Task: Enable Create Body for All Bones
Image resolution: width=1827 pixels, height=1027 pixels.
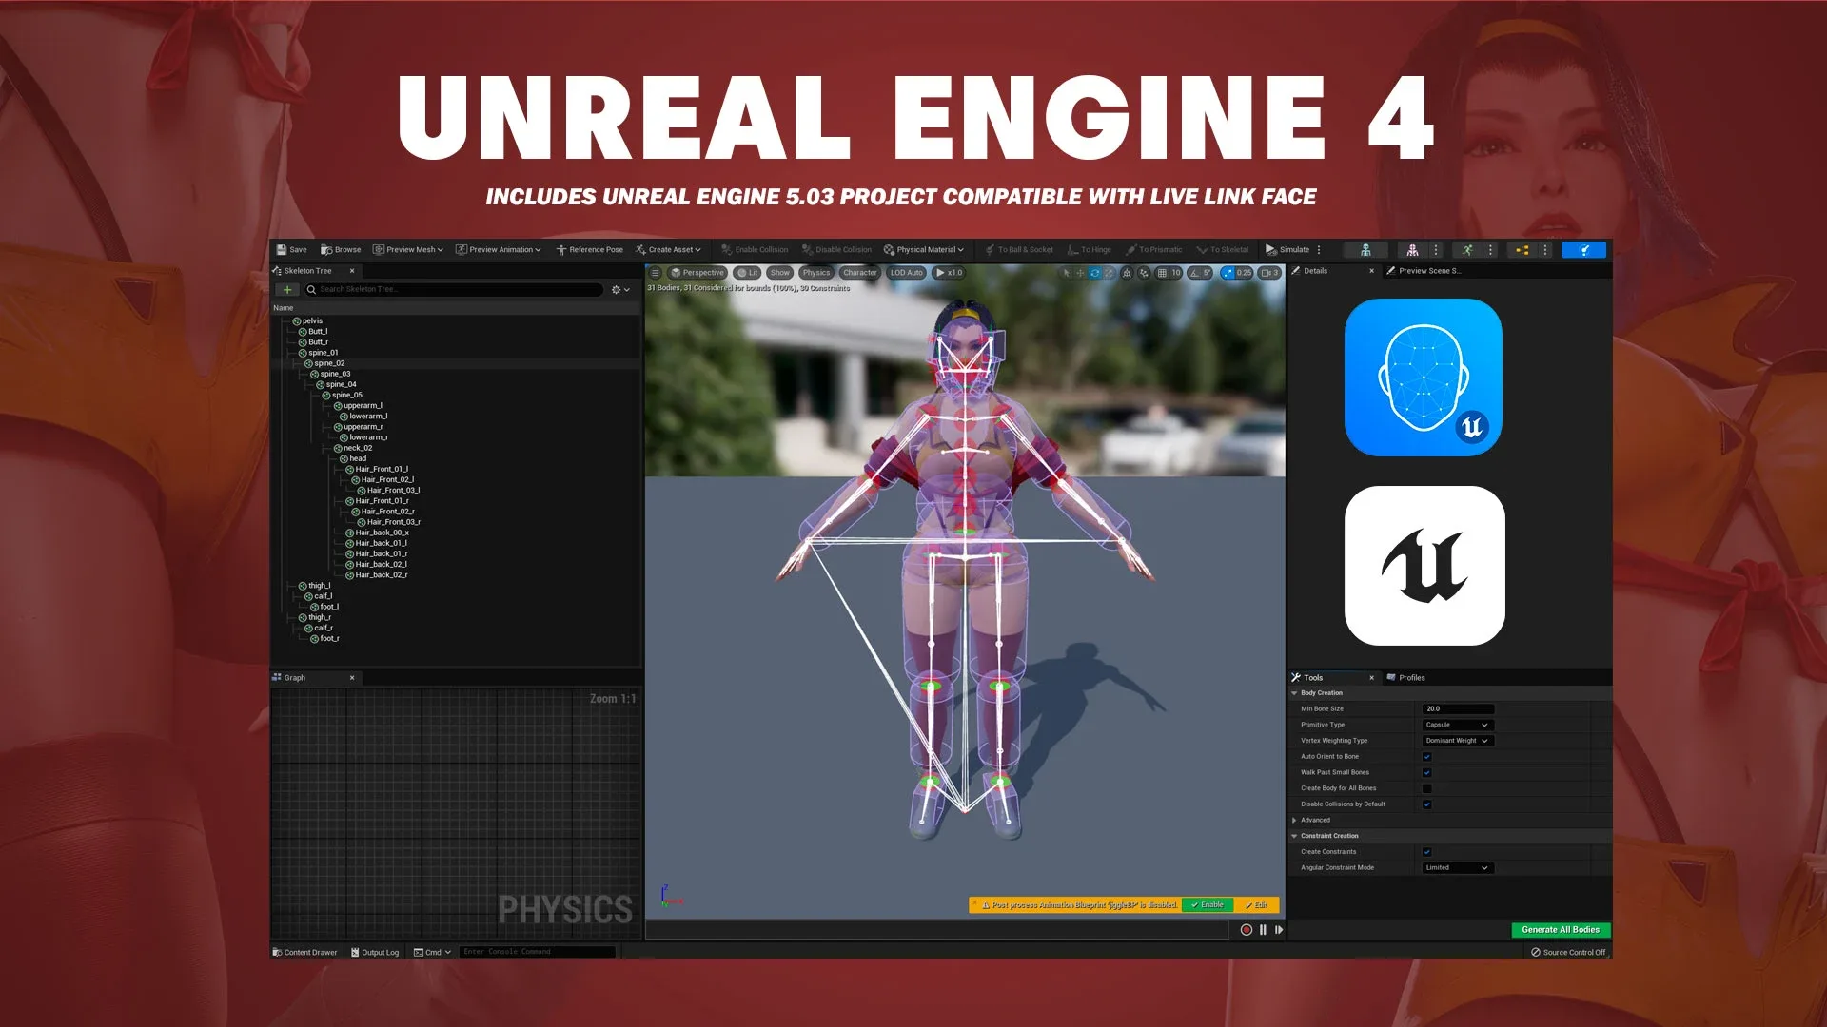Action: 1426,788
